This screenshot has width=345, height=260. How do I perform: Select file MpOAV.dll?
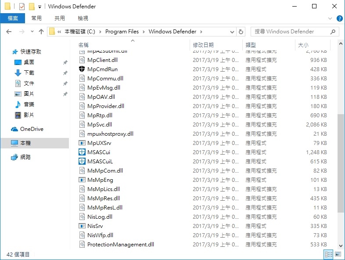click(101, 97)
